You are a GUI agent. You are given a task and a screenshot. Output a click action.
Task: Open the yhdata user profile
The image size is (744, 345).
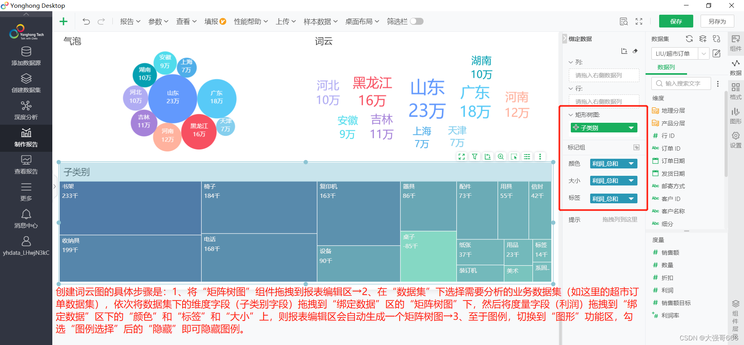pos(26,246)
